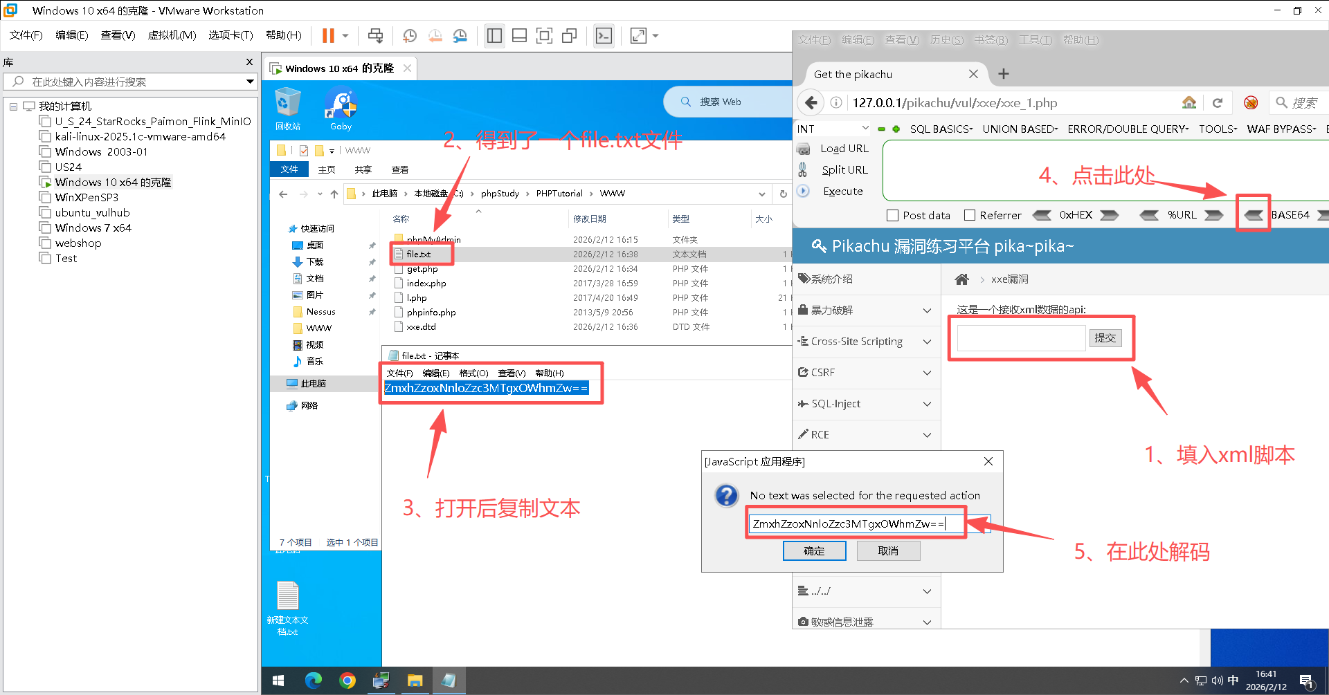Take a snapshot with the clock-plus icon
Viewport: 1329px width, 695px height.
pyautogui.click(x=410, y=35)
